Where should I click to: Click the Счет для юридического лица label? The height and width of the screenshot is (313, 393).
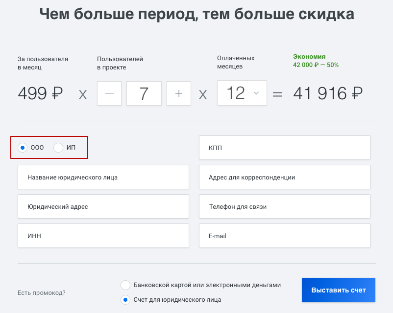[177, 300]
